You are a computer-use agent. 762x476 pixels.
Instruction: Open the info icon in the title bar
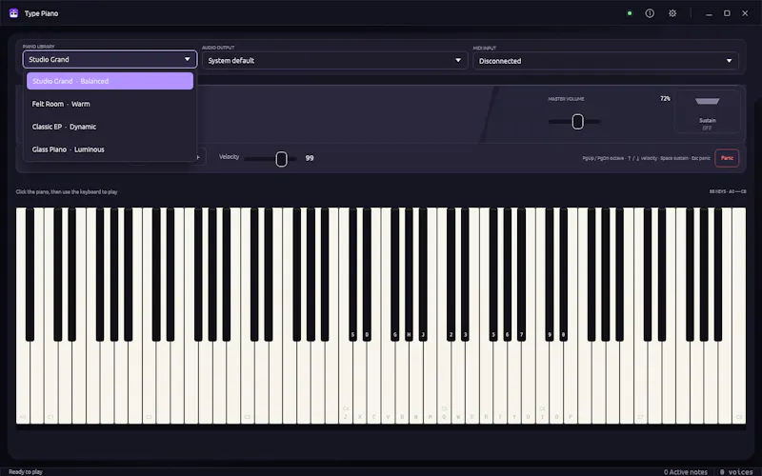coord(650,13)
